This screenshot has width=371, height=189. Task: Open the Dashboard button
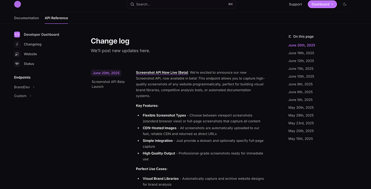pos(322,4)
